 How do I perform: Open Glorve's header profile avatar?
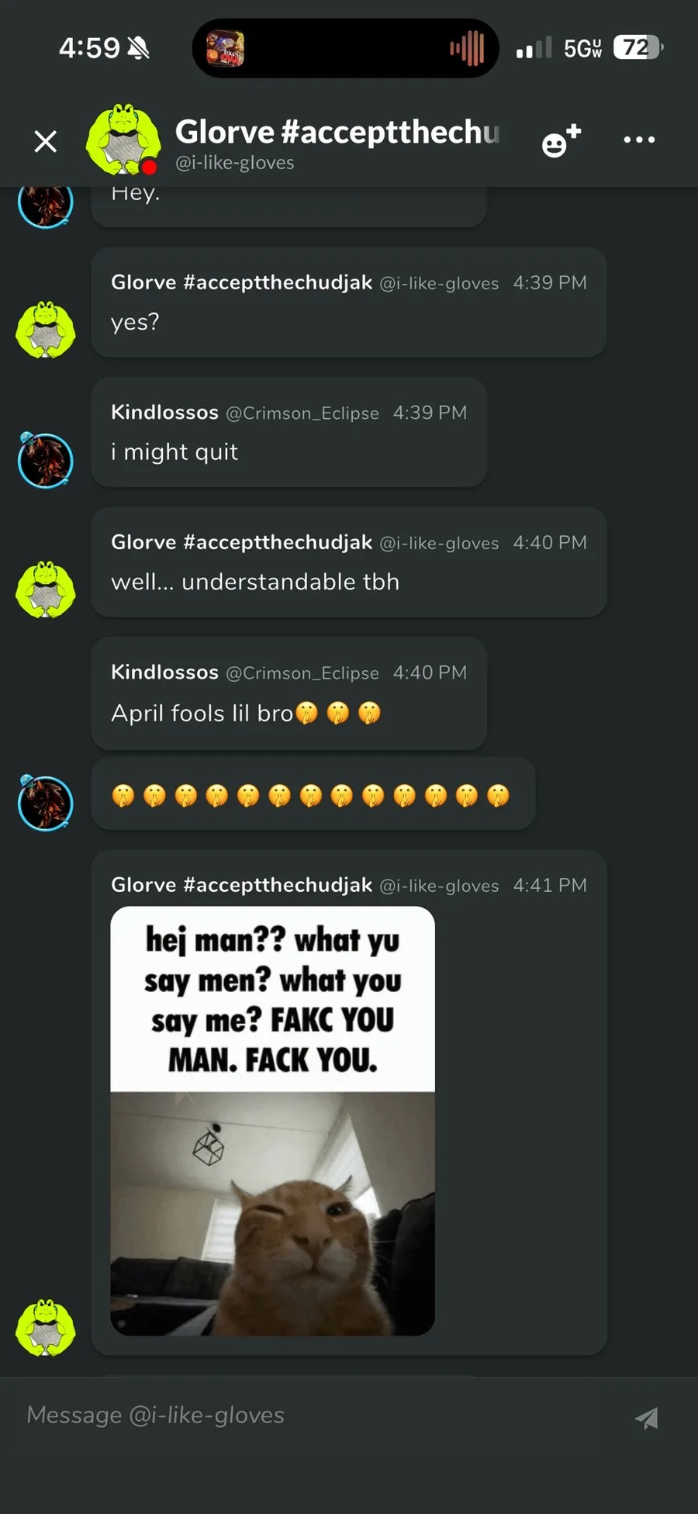(x=123, y=140)
